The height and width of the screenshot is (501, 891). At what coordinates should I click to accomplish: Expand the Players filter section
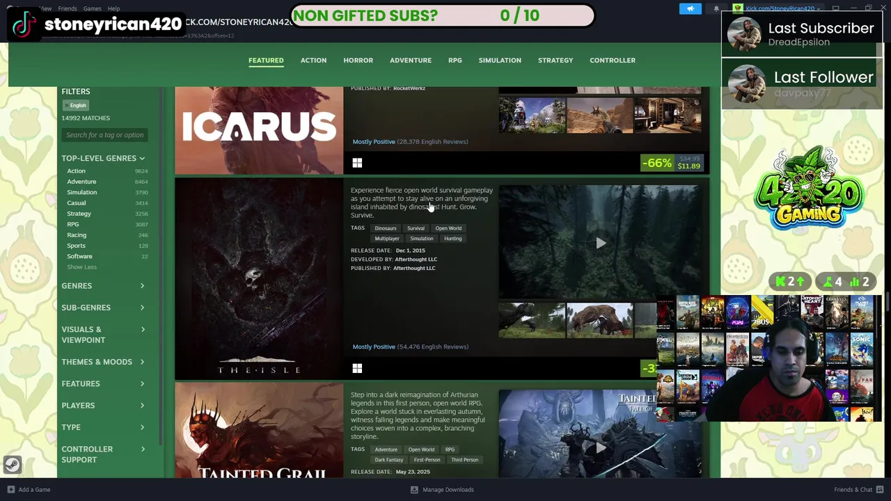[103, 406]
